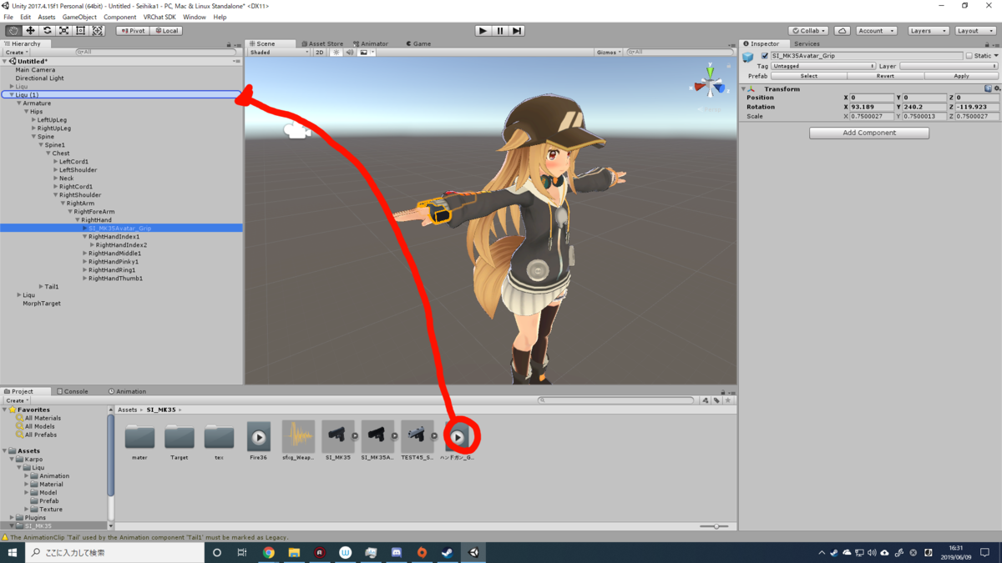This screenshot has height=563, width=1002.
Task: Toggle Pivot/Center handle position
Action: pyautogui.click(x=132, y=31)
